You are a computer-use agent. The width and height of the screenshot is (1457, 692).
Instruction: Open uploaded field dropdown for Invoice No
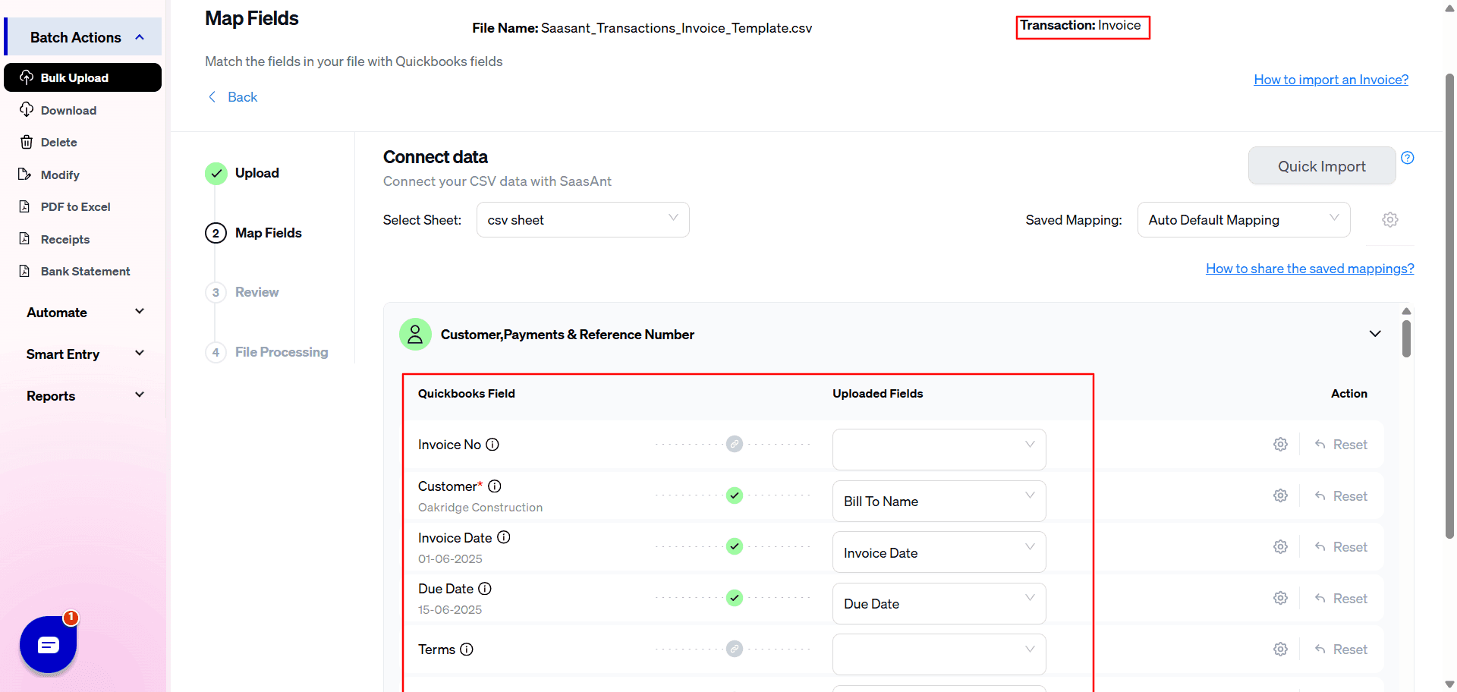coord(939,449)
